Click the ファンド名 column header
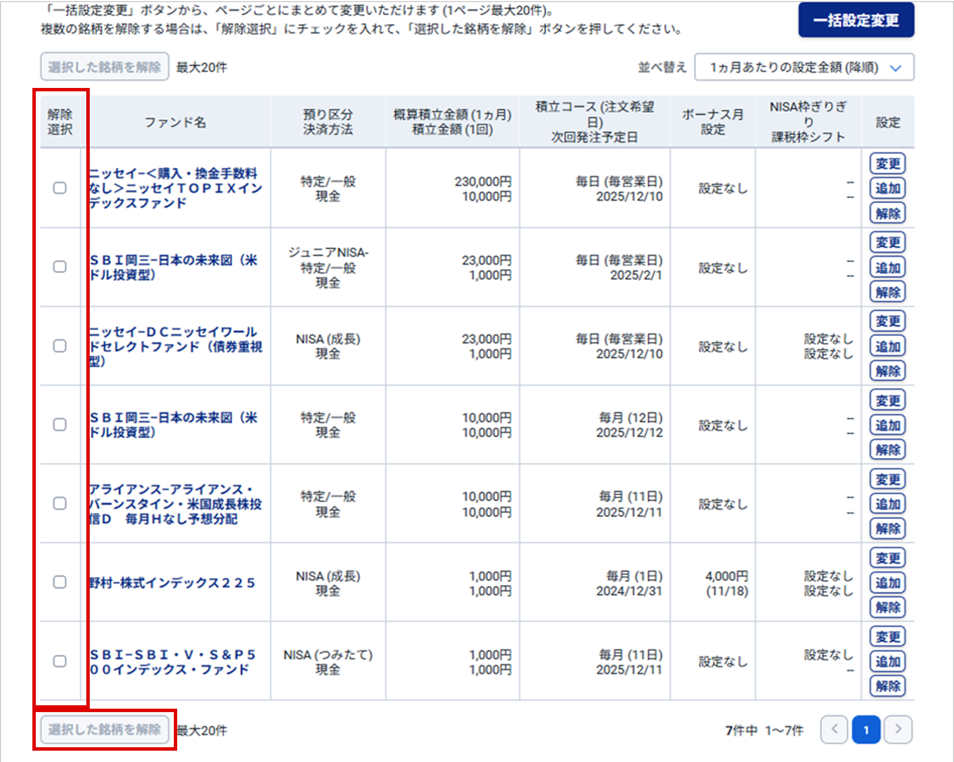This screenshot has width=954, height=762. (175, 122)
